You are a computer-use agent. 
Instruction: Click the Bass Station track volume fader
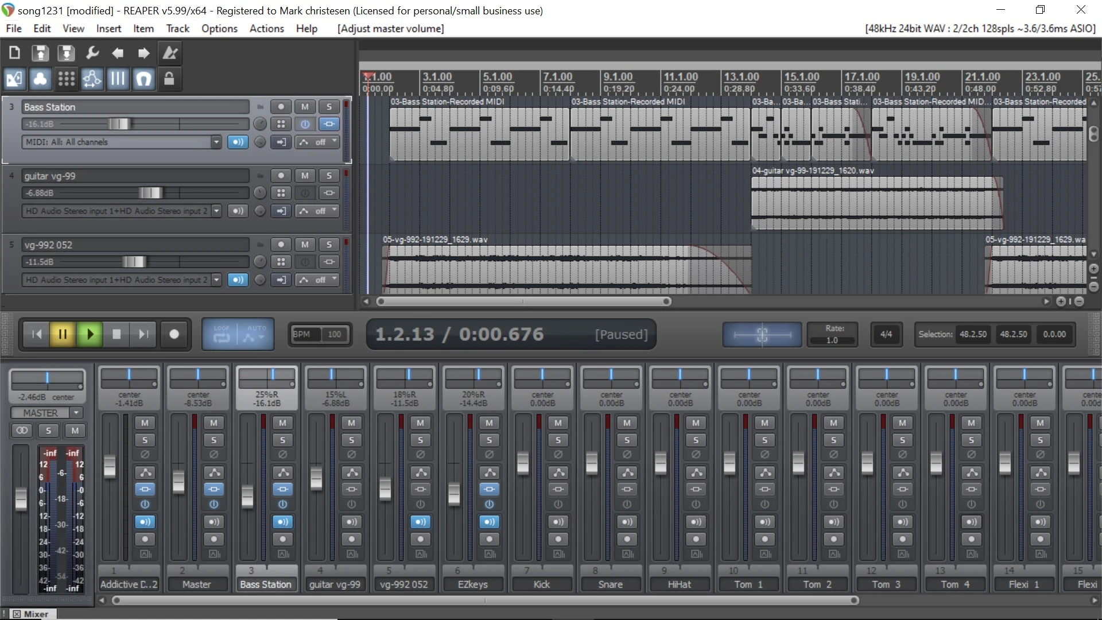(x=120, y=124)
